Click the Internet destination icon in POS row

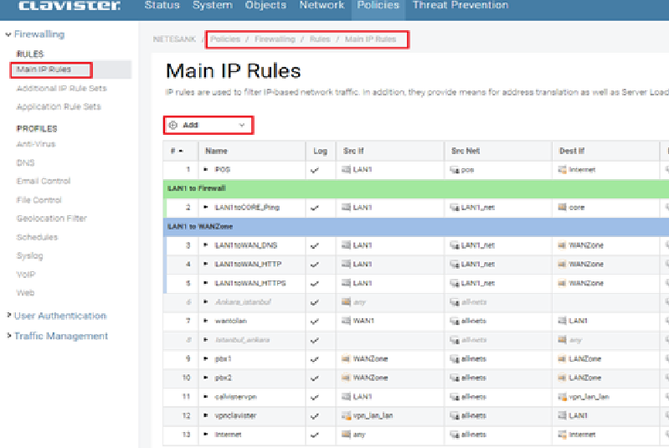tap(563, 169)
